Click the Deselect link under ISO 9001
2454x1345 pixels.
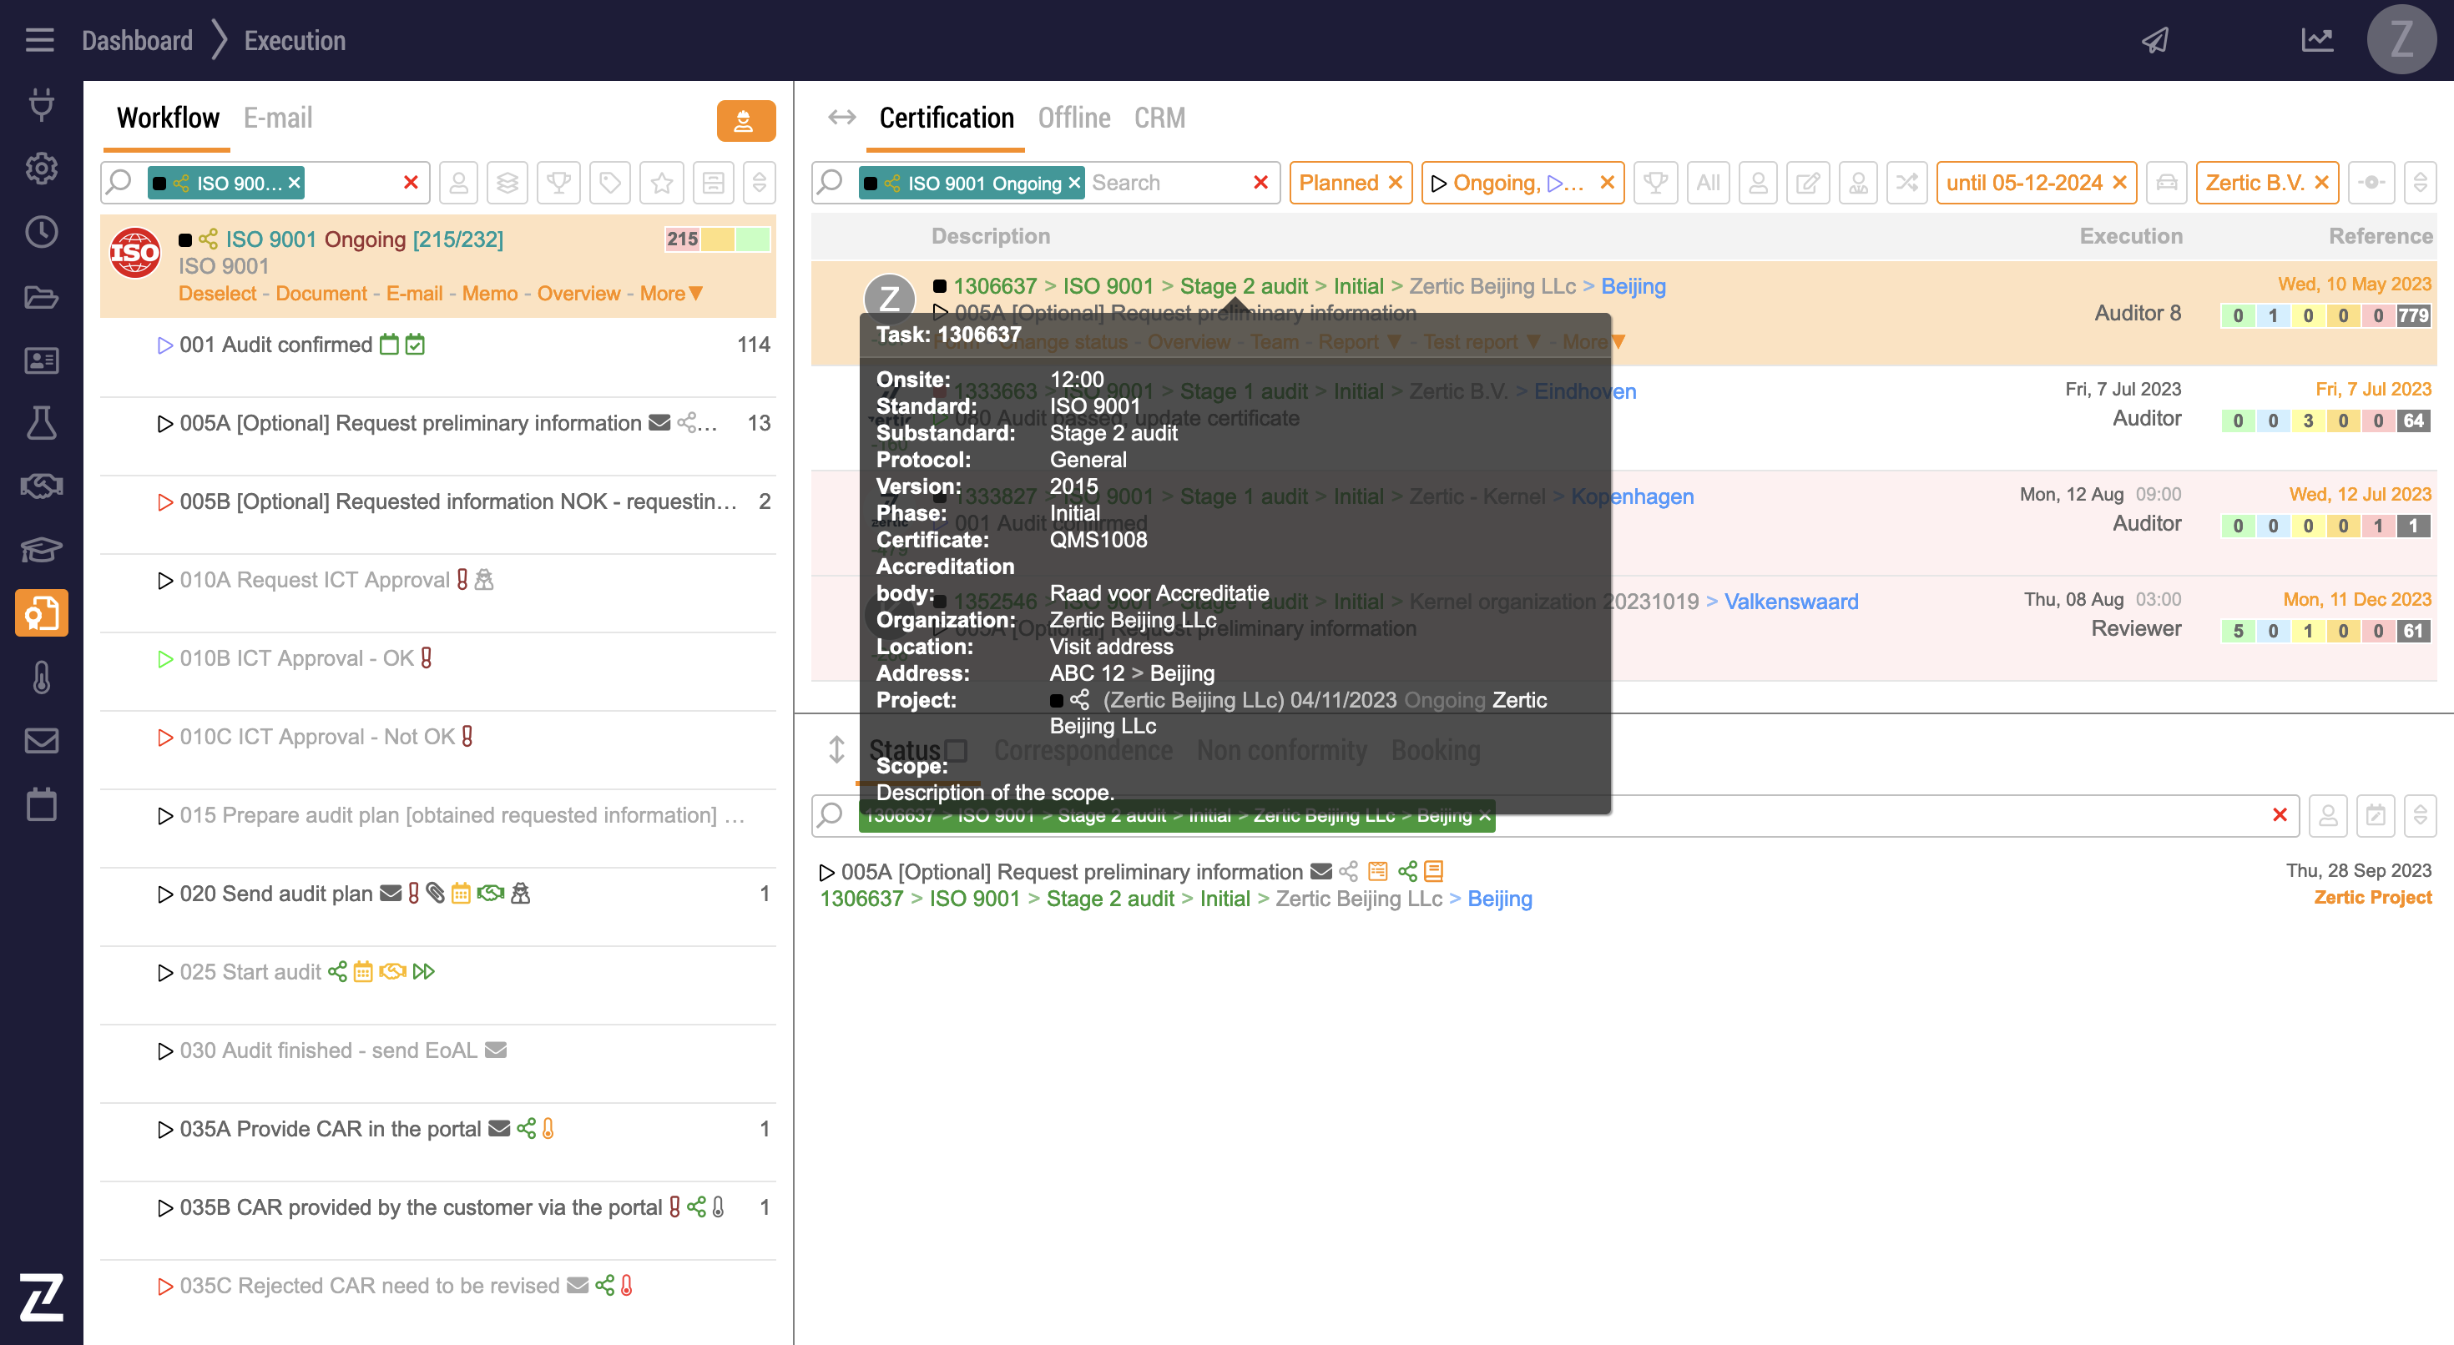[216, 294]
